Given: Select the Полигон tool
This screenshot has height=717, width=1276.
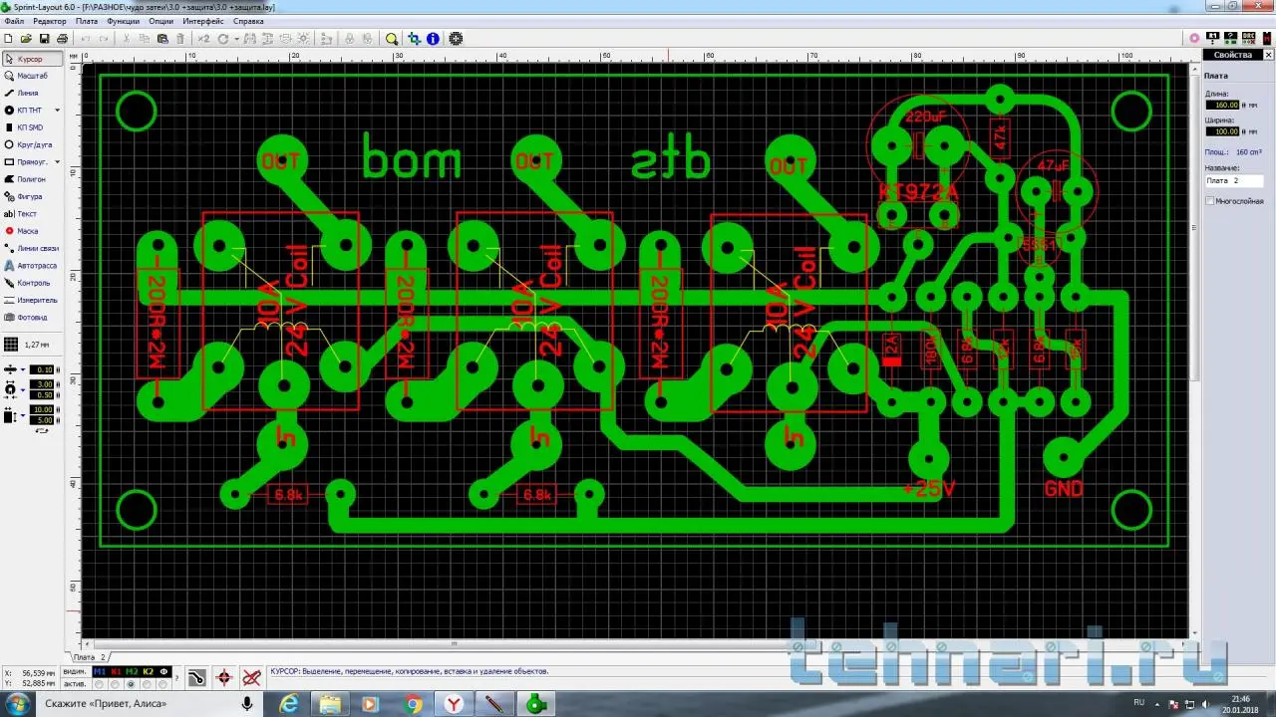Looking at the screenshot, I should tap(31, 179).
